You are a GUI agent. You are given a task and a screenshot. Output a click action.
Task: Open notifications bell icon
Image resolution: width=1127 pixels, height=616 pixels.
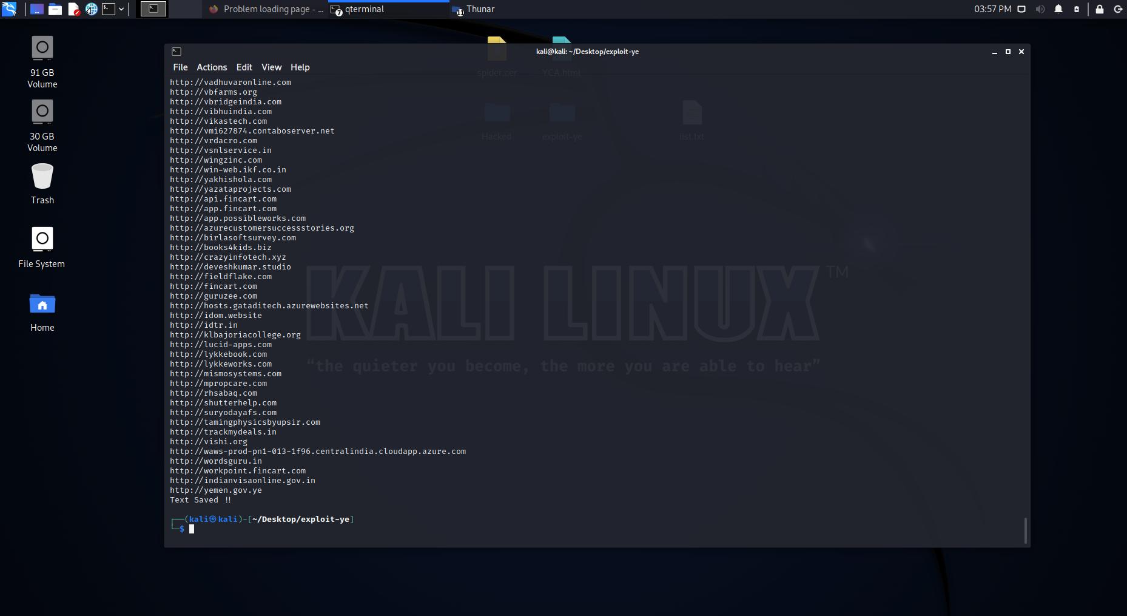(x=1058, y=9)
